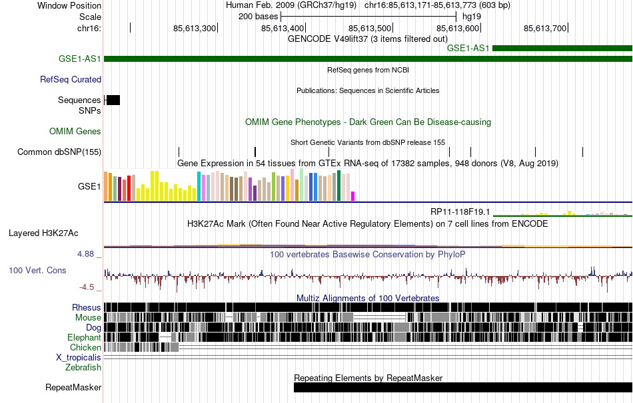The image size is (633, 403).
Task: Open the GTEx Gene Expression track title
Action: [368, 163]
